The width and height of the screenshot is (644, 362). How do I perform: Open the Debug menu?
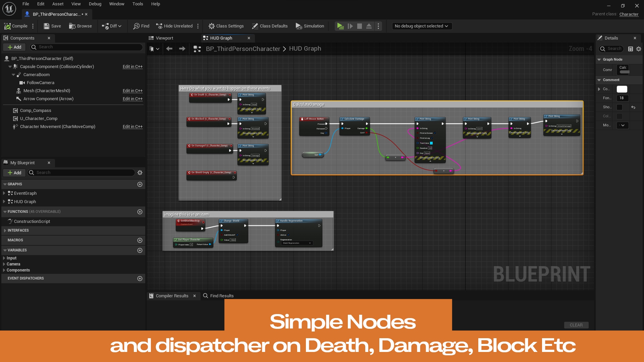click(95, 4)
